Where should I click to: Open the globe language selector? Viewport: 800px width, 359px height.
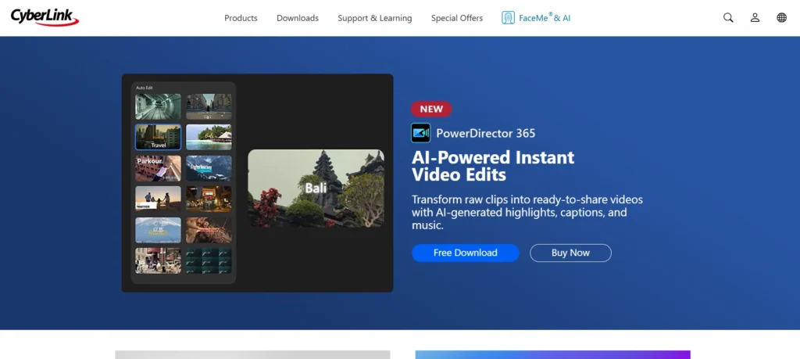[x=781, y=18]
